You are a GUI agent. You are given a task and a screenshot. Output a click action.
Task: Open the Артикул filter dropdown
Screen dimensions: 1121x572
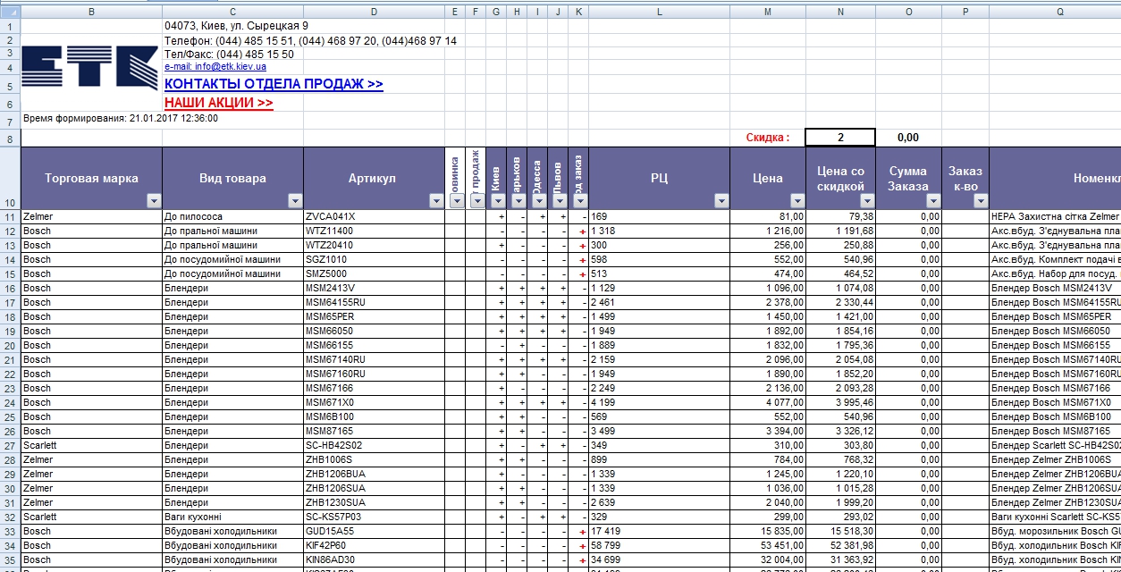pos(435,201)
